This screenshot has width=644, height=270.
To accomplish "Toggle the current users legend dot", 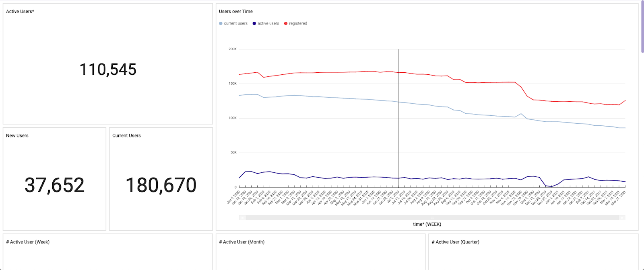I will tap(221, 24).
